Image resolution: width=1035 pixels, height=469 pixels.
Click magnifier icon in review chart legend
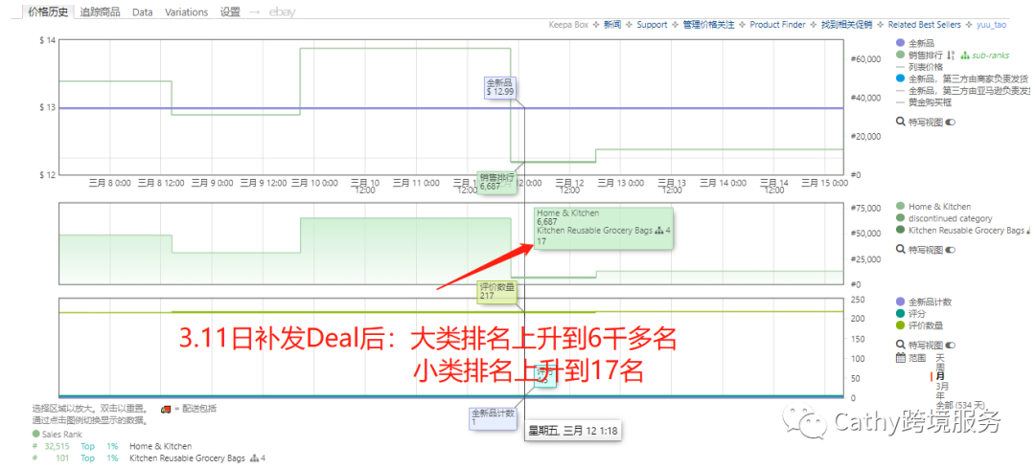pyautogui.click(x=899, y=345)
